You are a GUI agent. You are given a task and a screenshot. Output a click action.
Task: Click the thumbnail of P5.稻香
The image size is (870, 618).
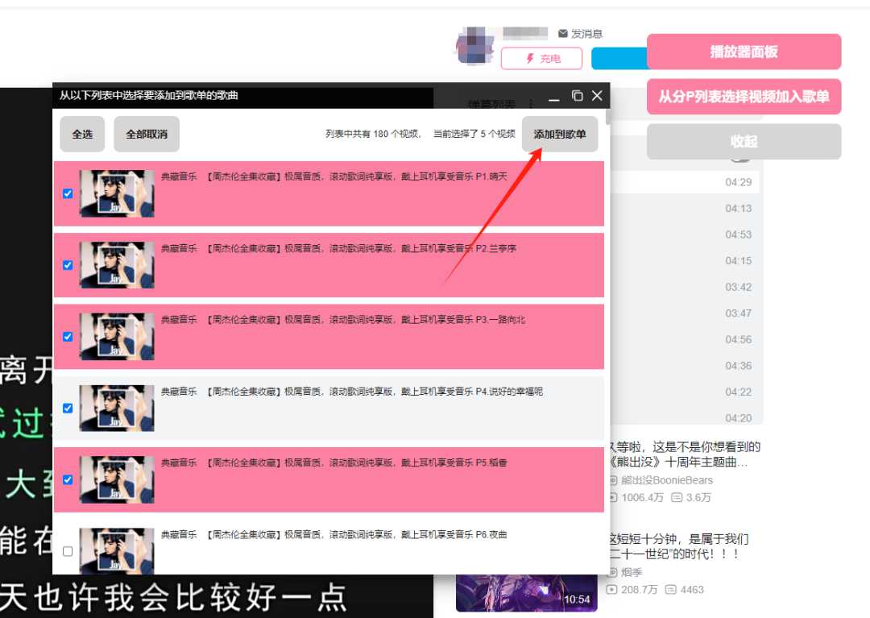coord(117,480)
